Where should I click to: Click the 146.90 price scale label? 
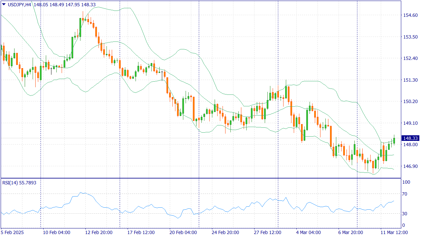410,166
